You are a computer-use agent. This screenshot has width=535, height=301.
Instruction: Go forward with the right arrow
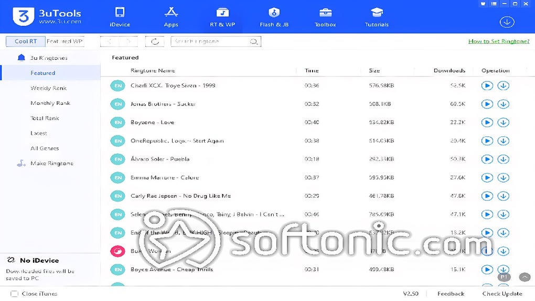click(x=129, y=41)
